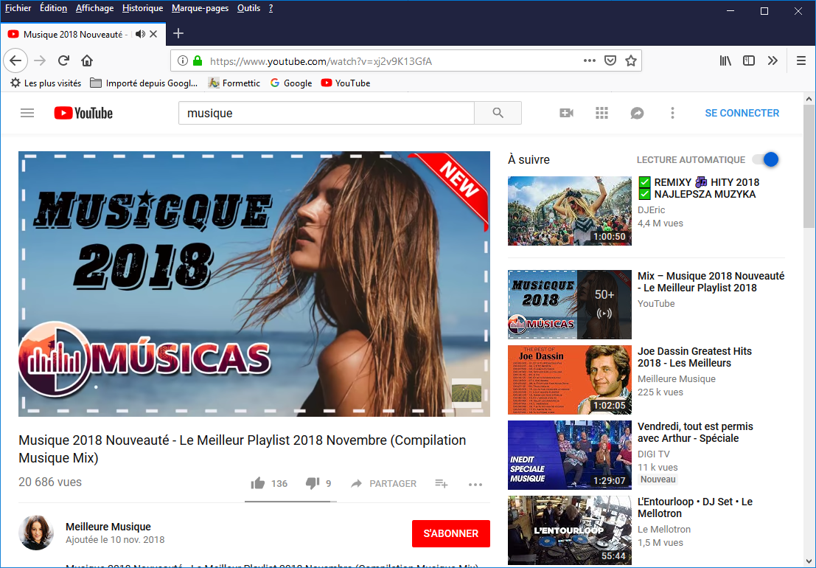Open the YouTube bookmark in bookmarks bar
Image resolution: width=816 pixels, height=568 pixels.
click(x=346, y=83)
